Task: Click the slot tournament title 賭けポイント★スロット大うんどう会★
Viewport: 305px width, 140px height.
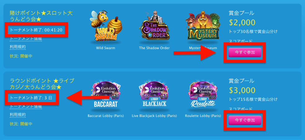Action: [x=41, y=16]
